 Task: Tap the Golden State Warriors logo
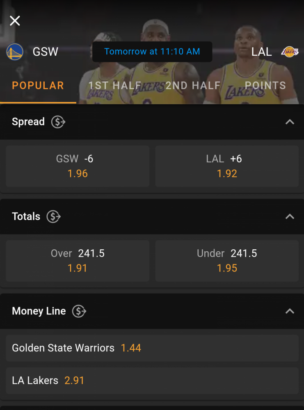tap(15, 52)
